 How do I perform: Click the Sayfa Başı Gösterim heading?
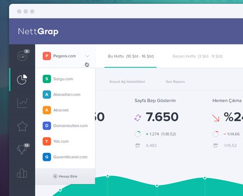[x=155, y=101]
